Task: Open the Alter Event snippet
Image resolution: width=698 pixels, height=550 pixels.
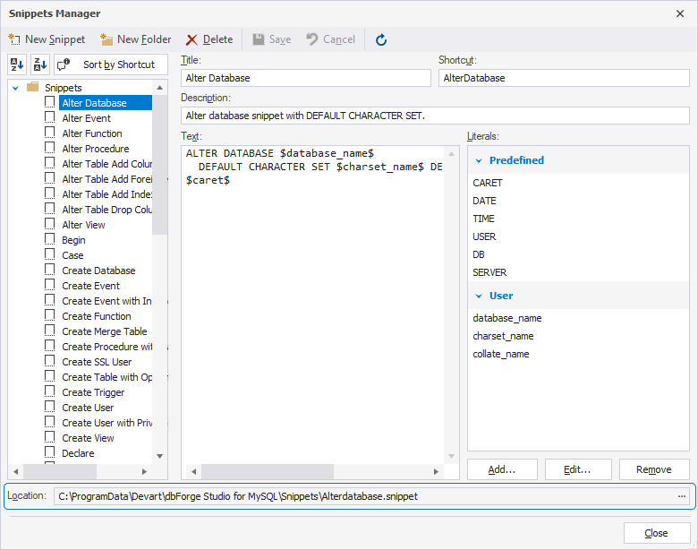Action: (87, 118)
